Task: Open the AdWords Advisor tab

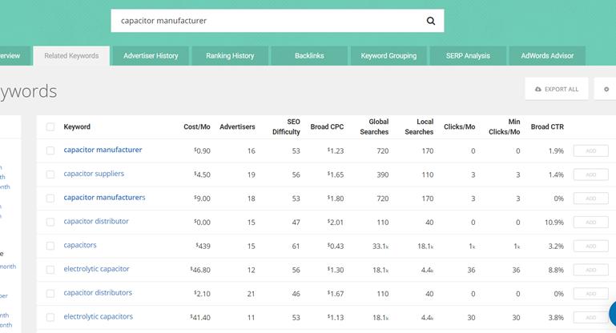Action: pos(548,56)
